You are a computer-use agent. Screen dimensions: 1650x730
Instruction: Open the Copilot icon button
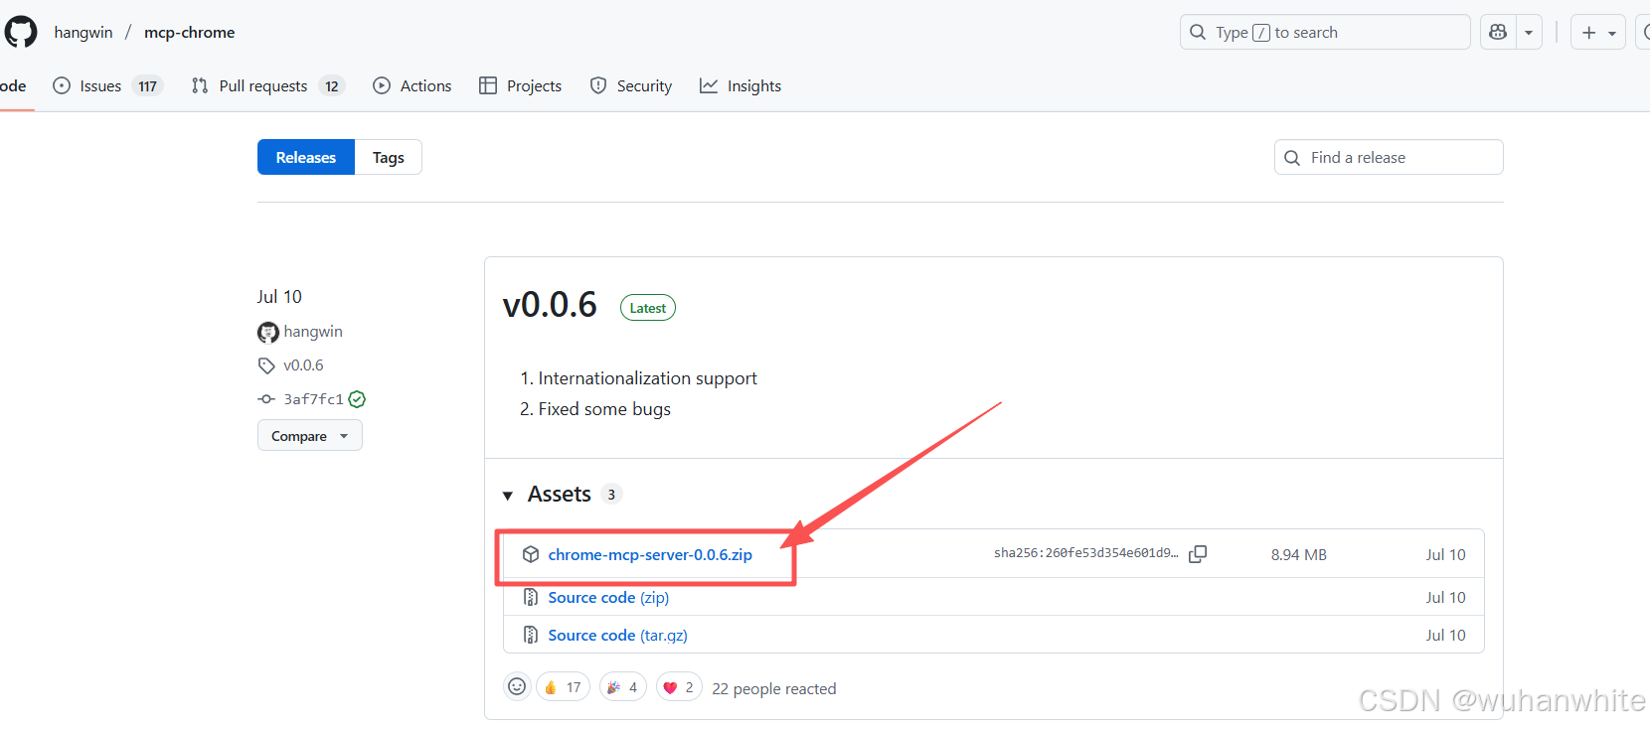tap(1498, 32)
